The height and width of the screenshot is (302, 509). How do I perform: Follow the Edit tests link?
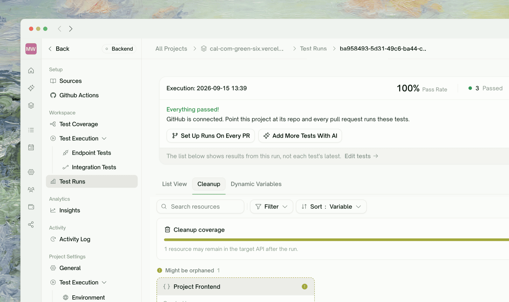pyautogui.click(x=361, y=156)
